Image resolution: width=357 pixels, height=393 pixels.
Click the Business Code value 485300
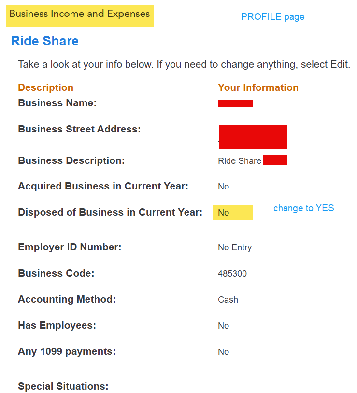coord(232,274)
